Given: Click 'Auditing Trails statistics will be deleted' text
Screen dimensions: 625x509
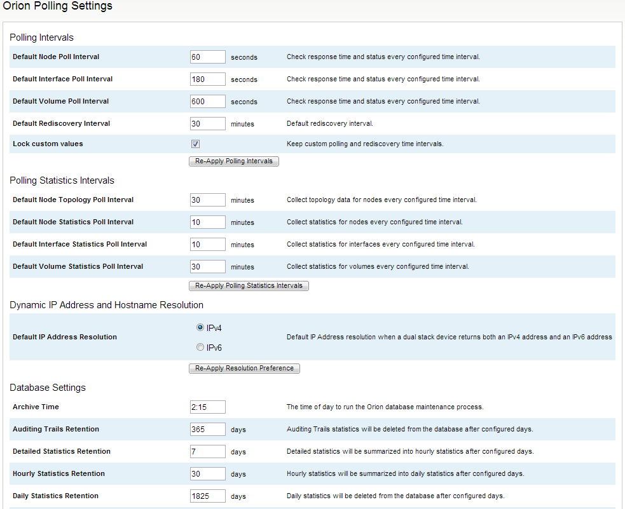Looking at the screenshot, I should pyautogui.click(x=409, y=429).
